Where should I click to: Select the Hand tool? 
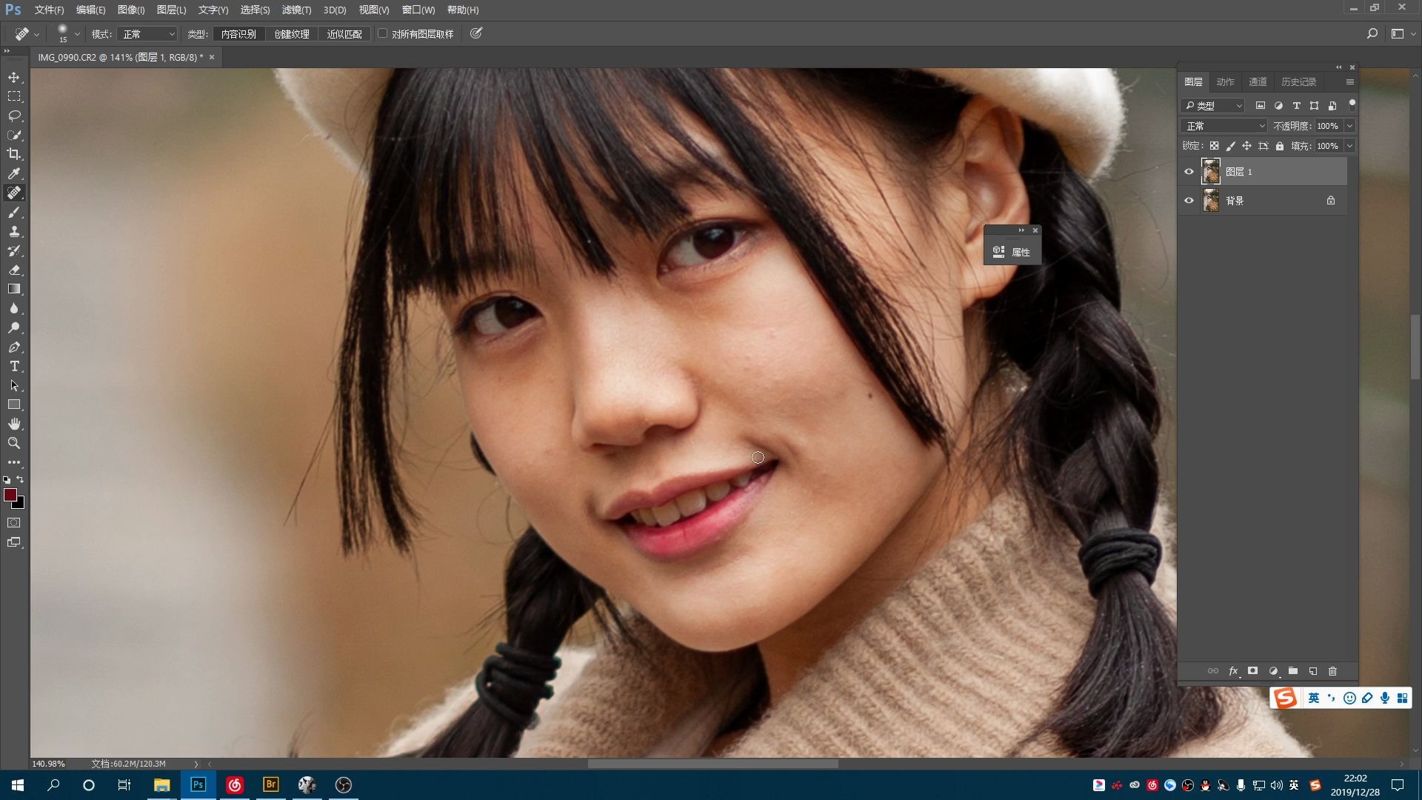[x=14, y=424]
